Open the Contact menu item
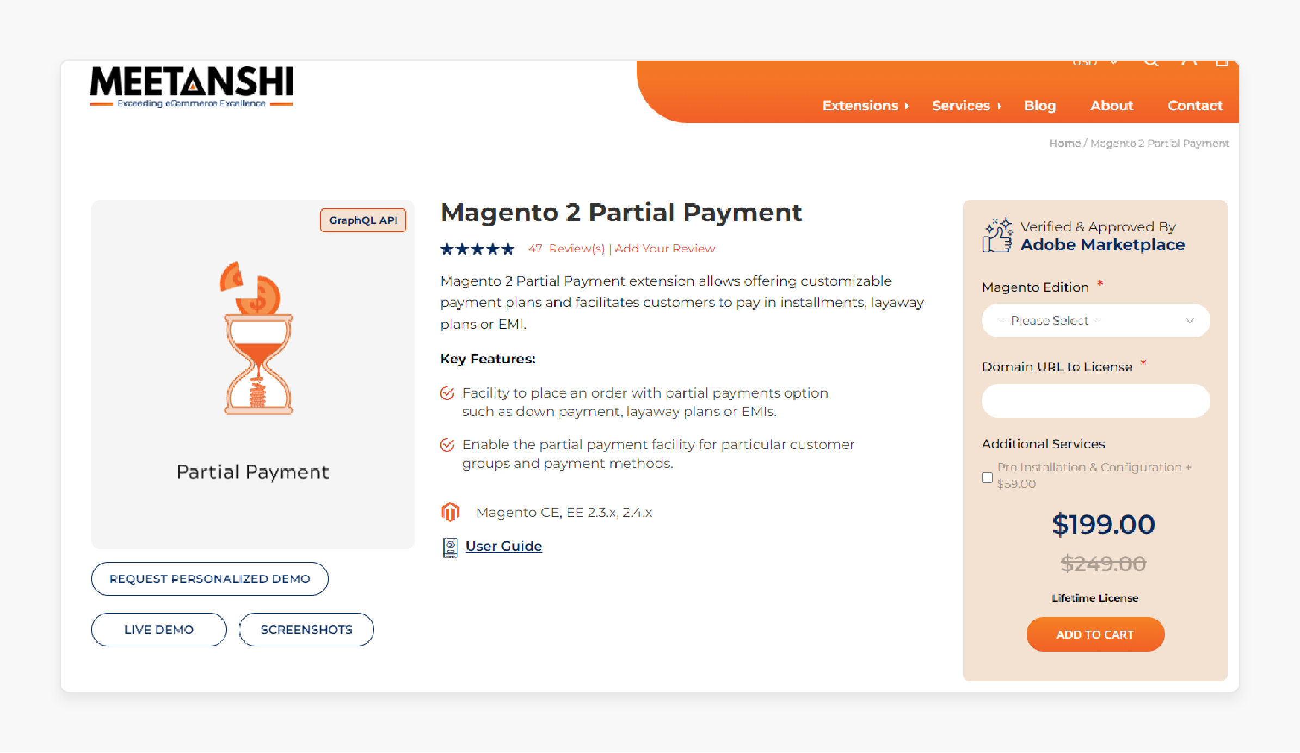This screenshot has height=753, width=1300. click(x=1195, y=106)
